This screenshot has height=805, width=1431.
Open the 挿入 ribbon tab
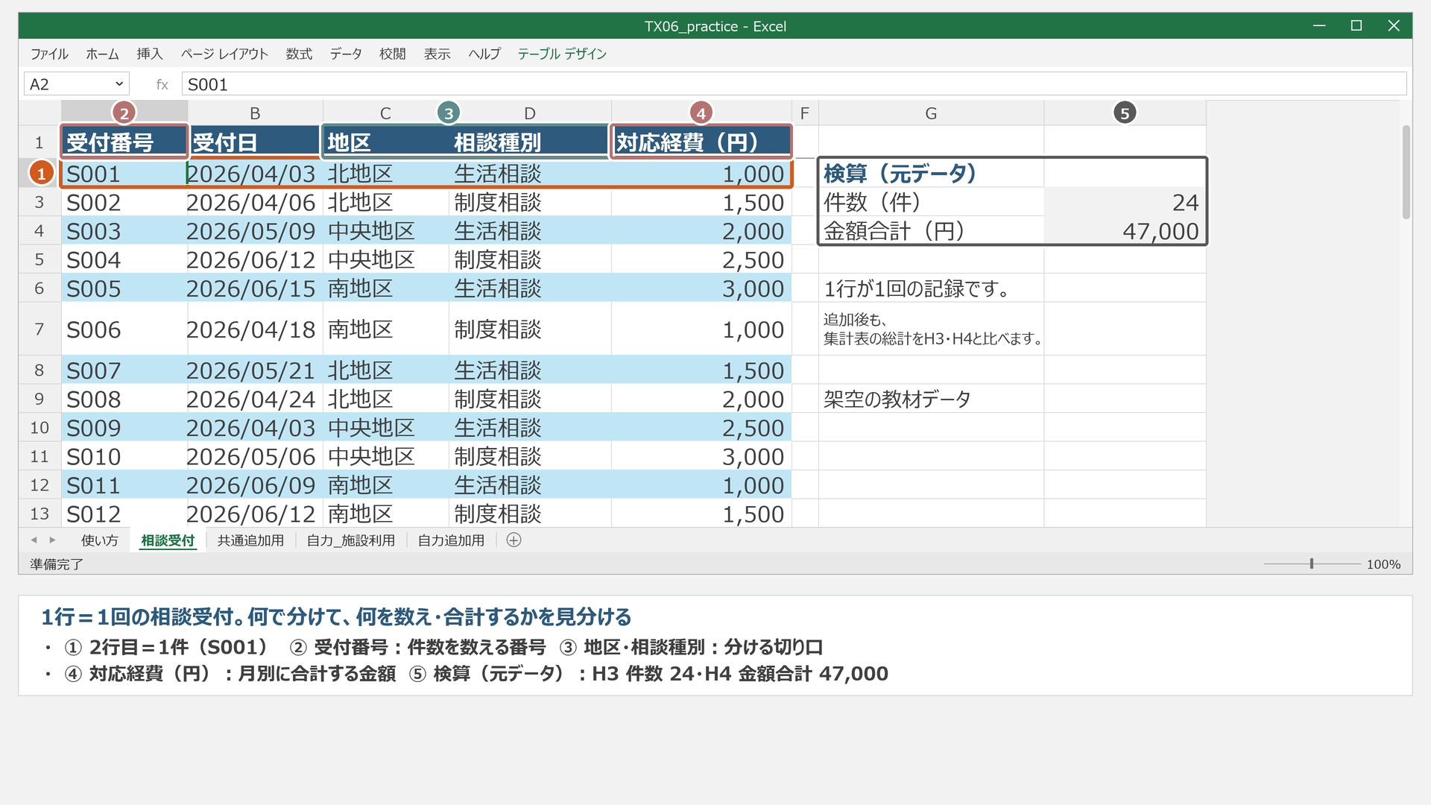150,54
